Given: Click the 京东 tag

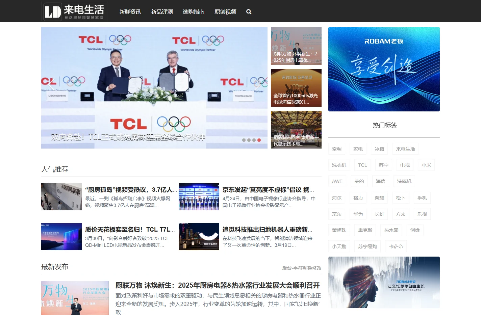Looking at the screenshot, I should point(337,214).
